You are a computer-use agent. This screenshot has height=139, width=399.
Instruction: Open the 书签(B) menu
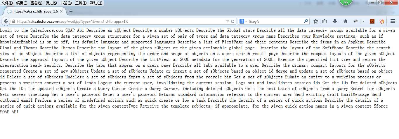tap(66, 3)
